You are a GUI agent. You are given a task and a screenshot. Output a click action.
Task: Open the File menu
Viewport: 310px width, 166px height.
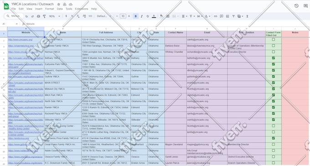pyautogui.click(x=14, y=9)
